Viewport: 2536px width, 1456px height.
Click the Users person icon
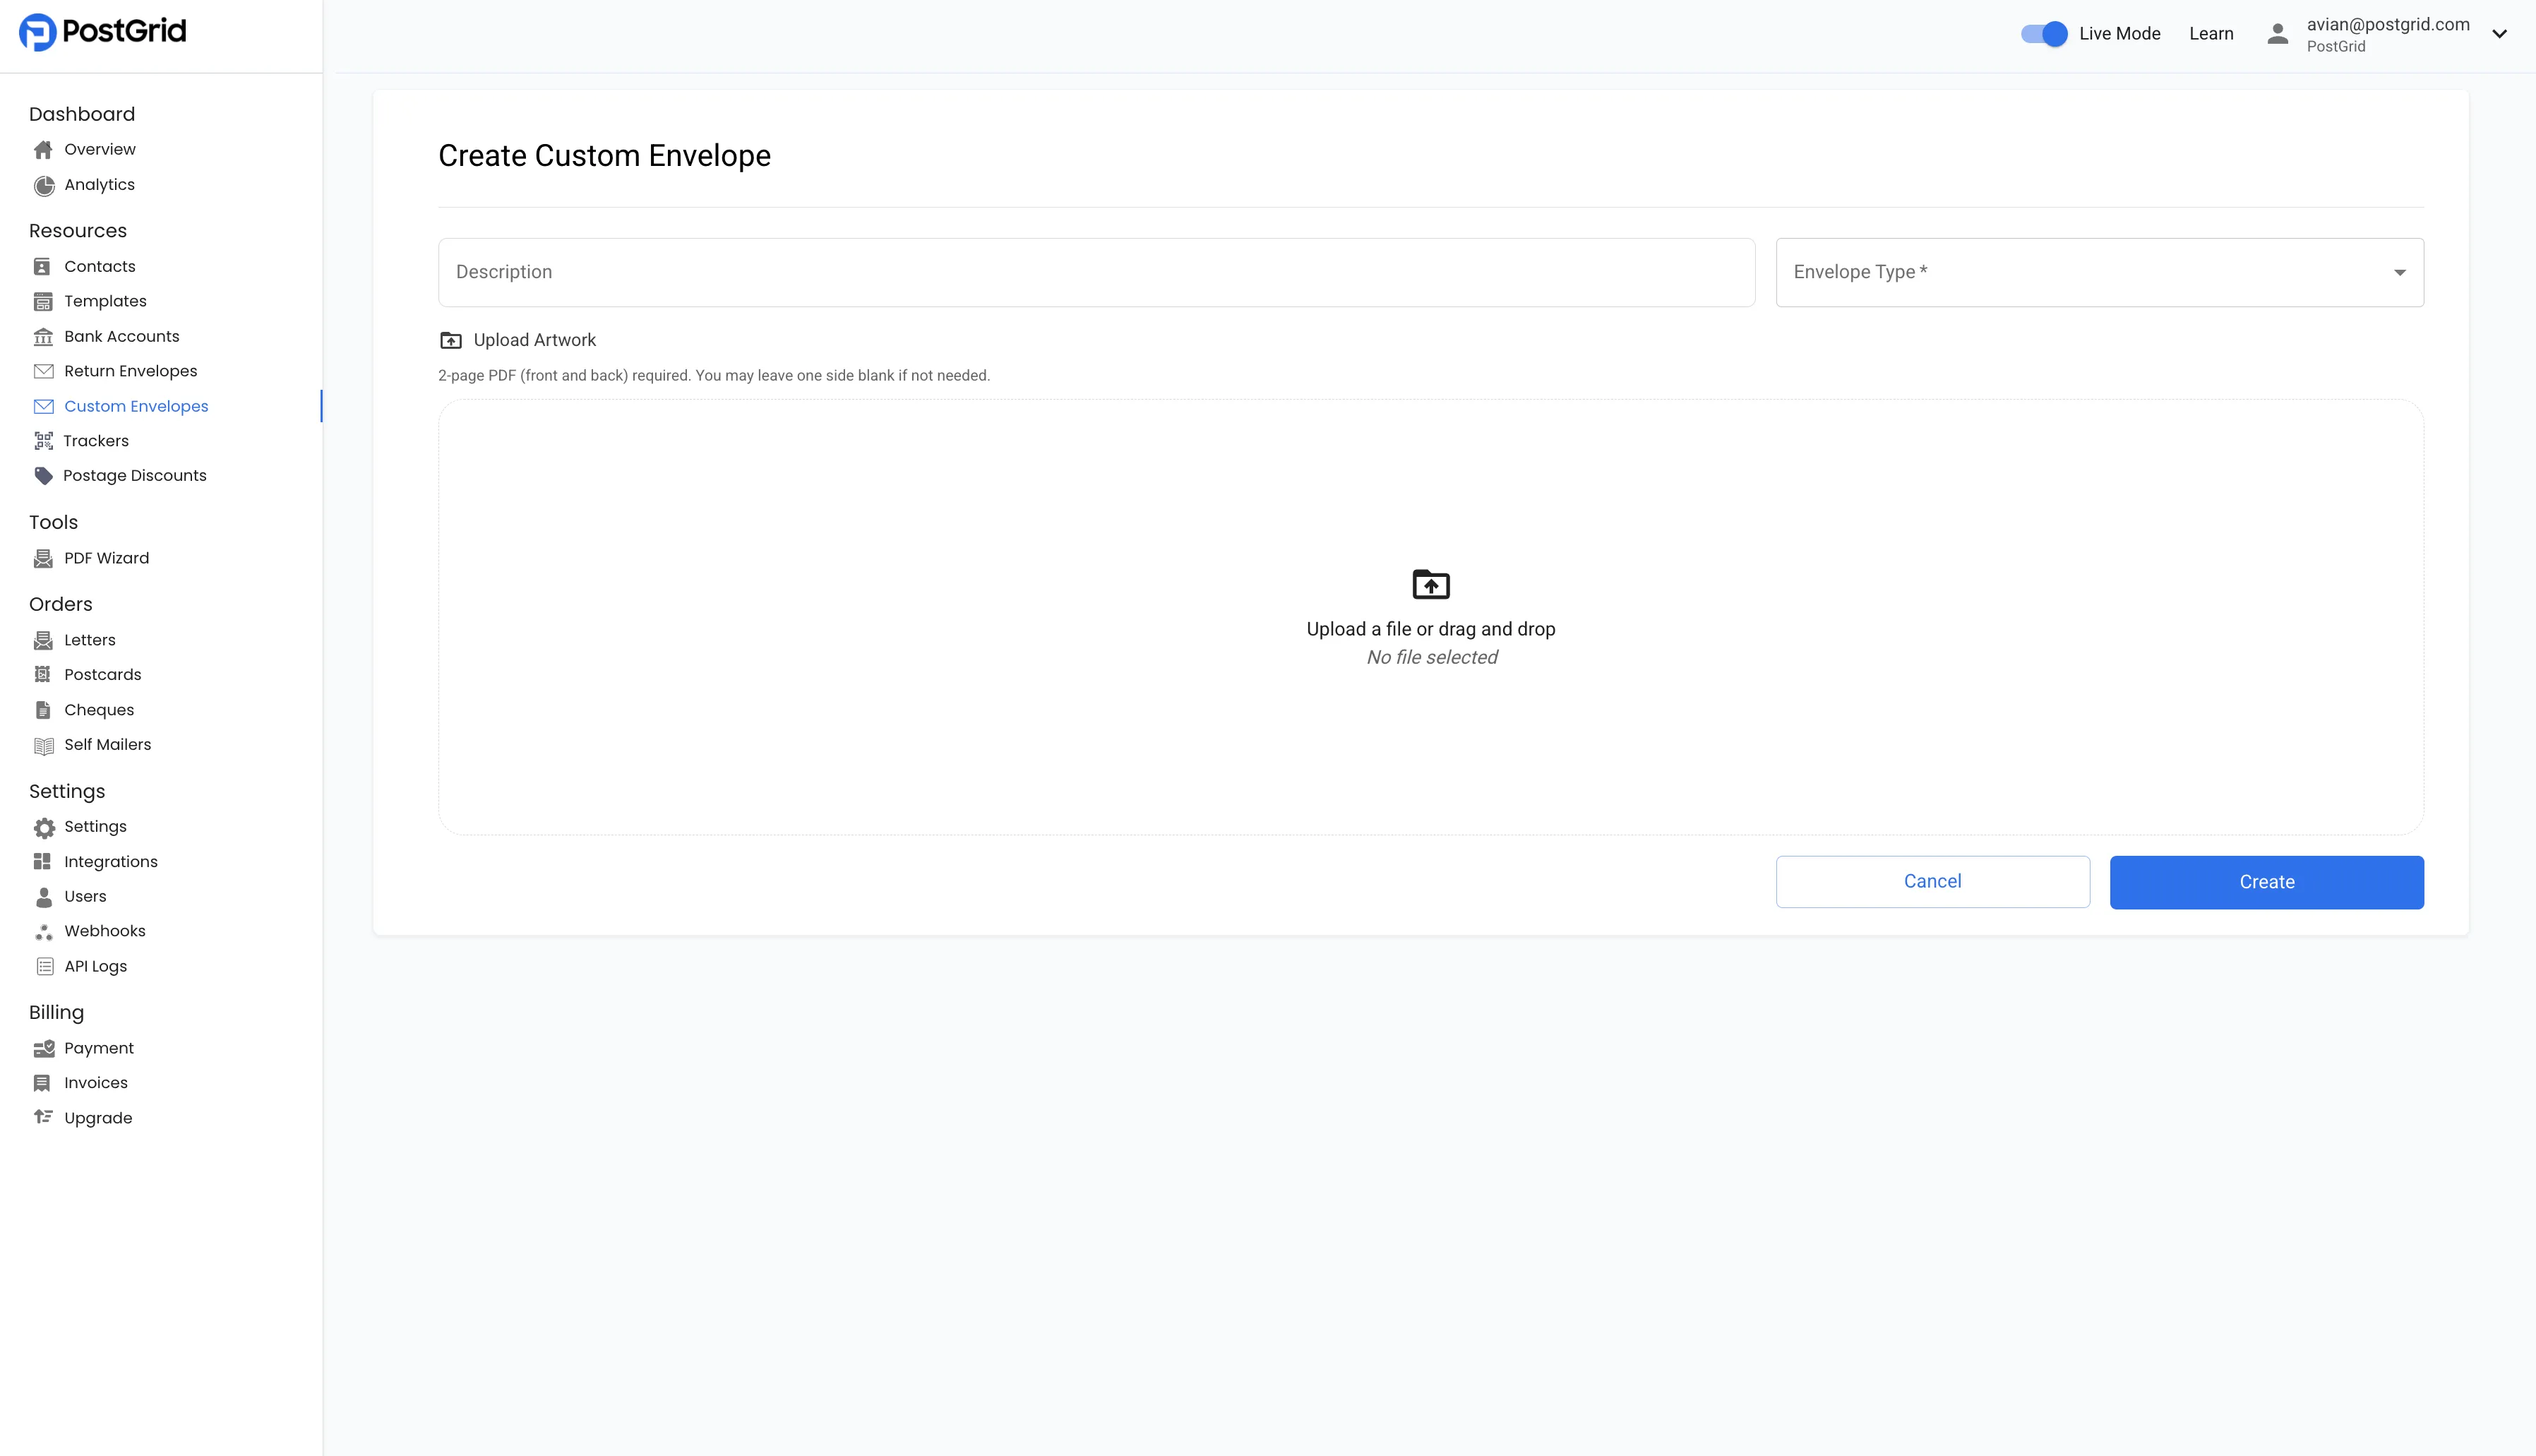pos(43,897)
